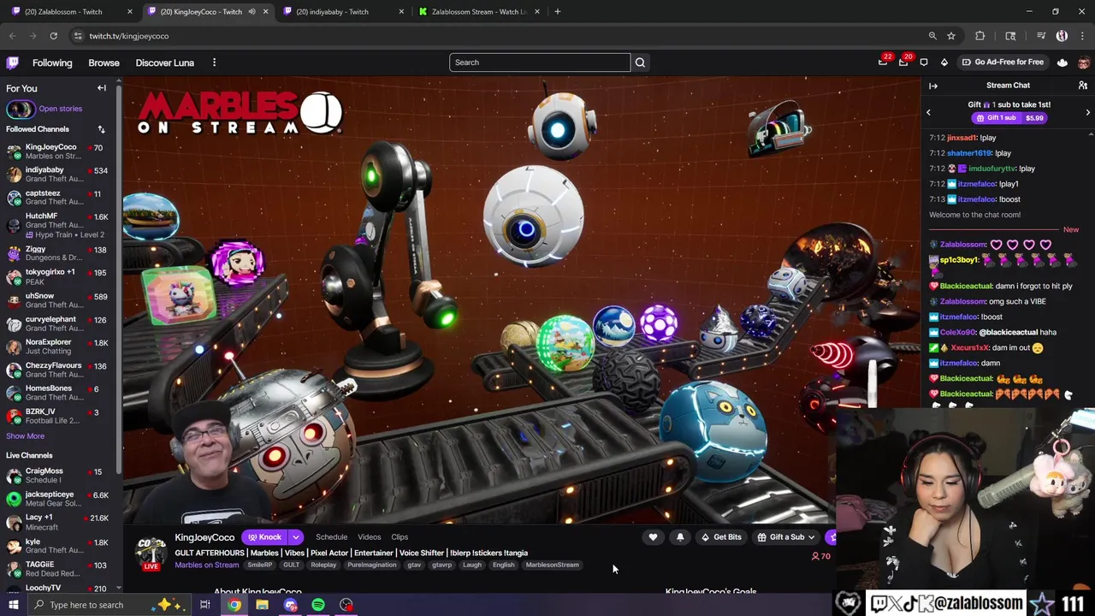Open Chrome zoom magnifier in address bar
The image size is (1095, 616).
click(x=932, y=36)
